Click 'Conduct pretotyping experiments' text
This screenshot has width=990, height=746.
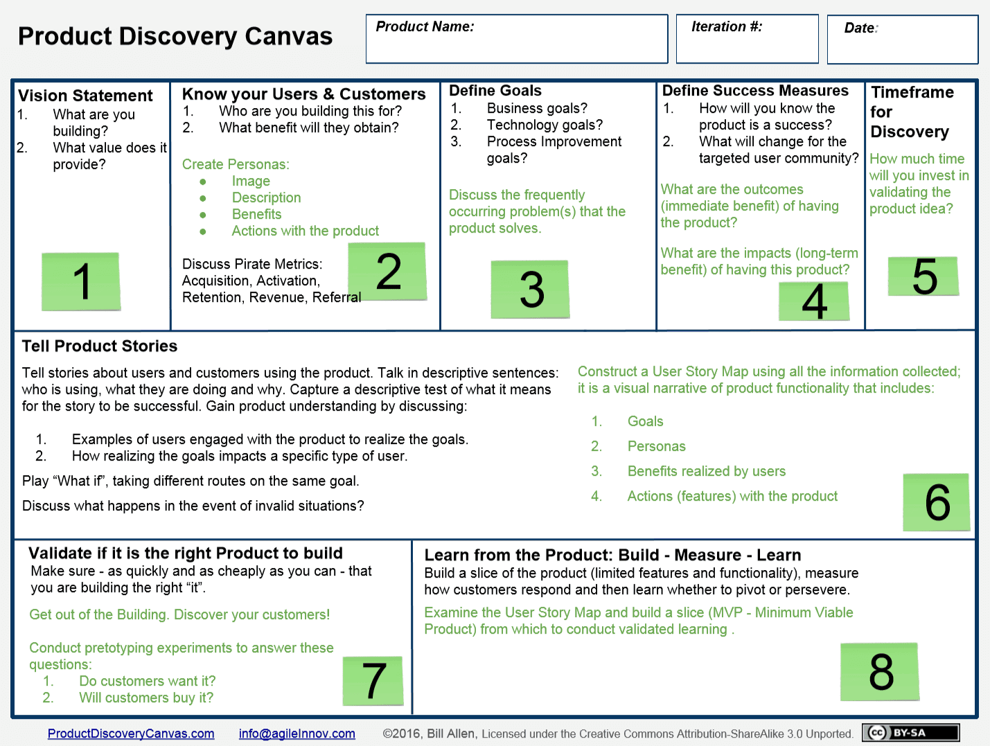[x=181, y=656]
